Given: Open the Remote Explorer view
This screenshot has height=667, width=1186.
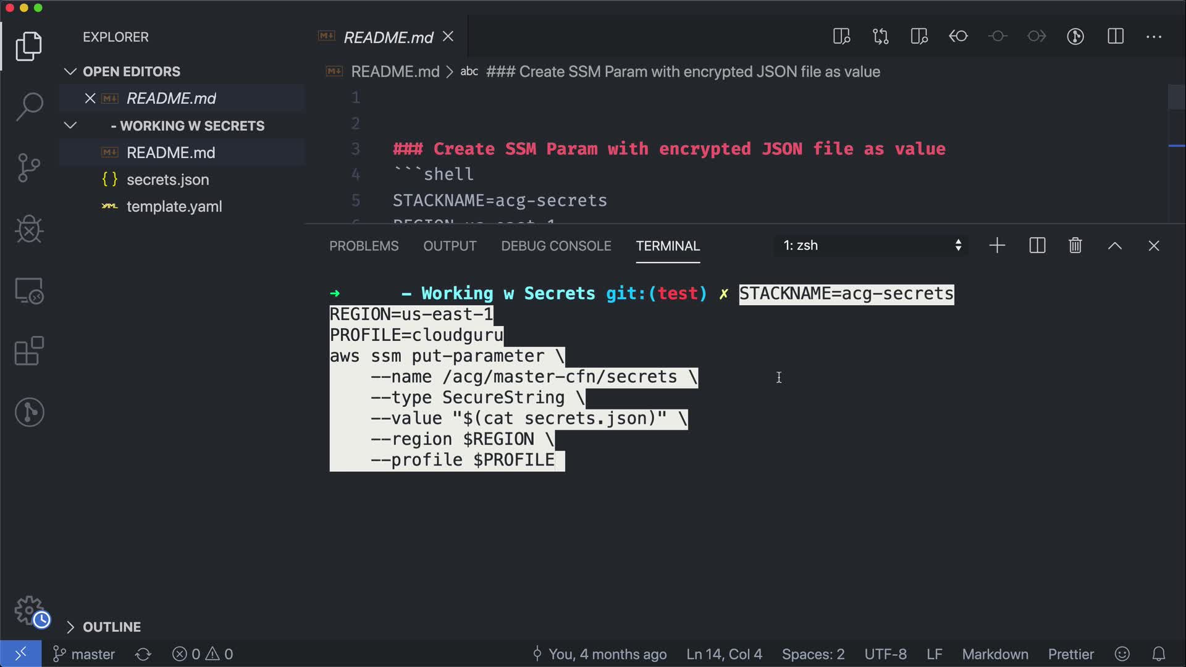Looking at the screenshot, I should click(29, 290).
